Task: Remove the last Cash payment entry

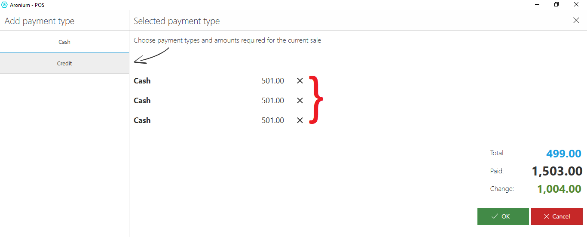Action: point(300,120)
